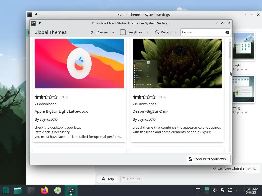
Task: Click author zayronXIO under Apple BigSur Light
Action: click(49, 119)
